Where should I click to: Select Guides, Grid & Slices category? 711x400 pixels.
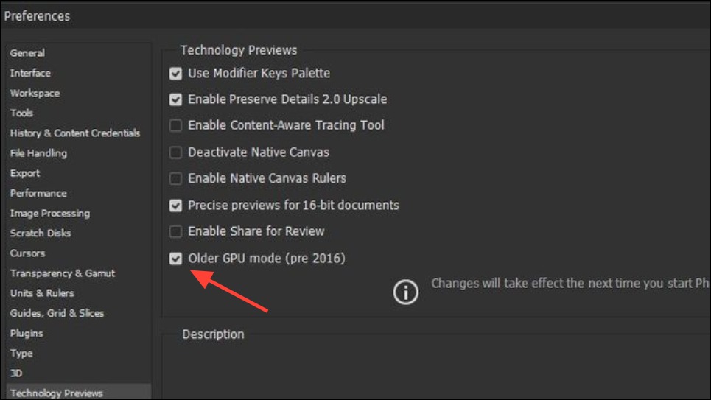pyautogui.click(x=57, y=313)
